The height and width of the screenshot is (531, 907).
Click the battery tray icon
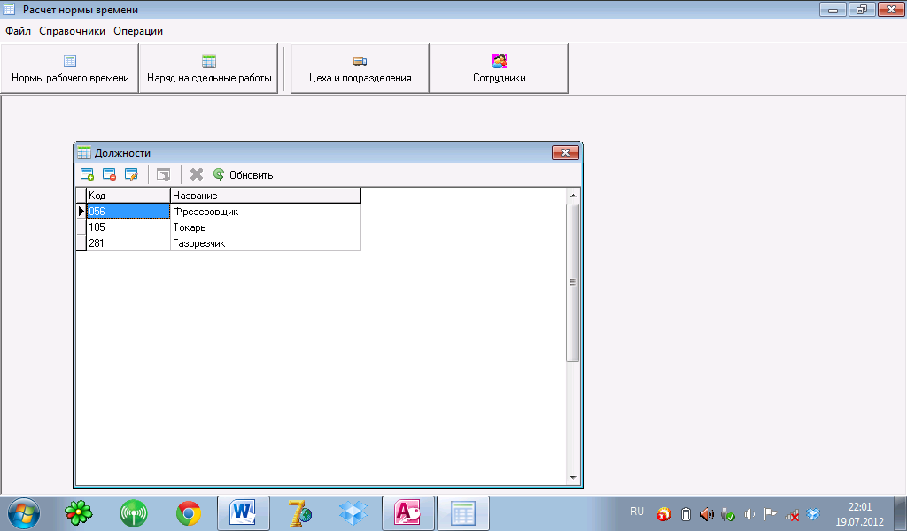(x=686, y=513)
